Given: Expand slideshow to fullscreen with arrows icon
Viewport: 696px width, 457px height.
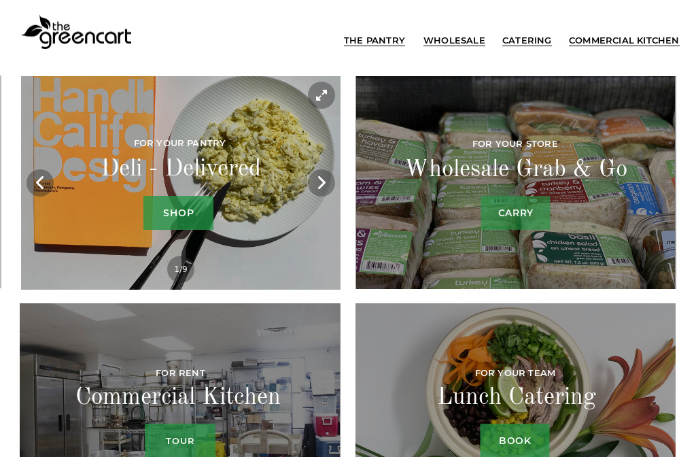Looking at the screenshot, I should click(321, 95).
